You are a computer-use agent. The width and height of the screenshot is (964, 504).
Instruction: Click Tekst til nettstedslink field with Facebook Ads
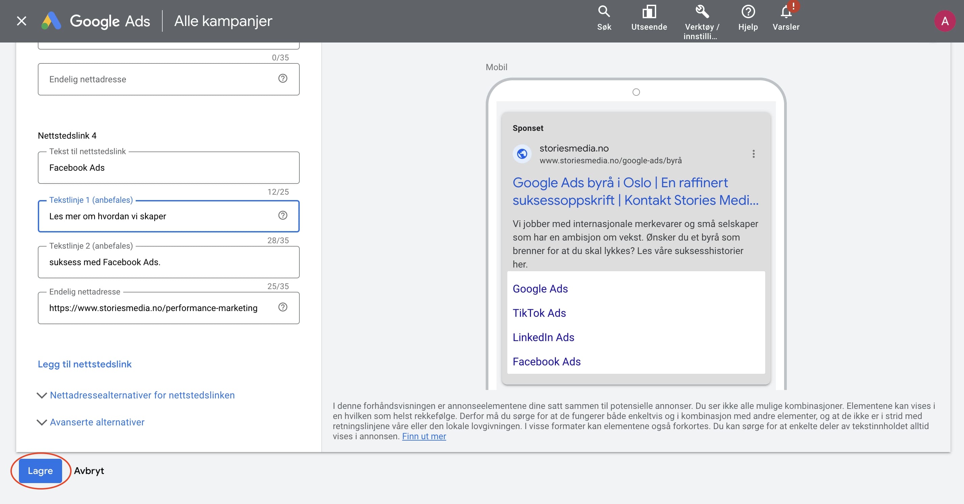168,168
